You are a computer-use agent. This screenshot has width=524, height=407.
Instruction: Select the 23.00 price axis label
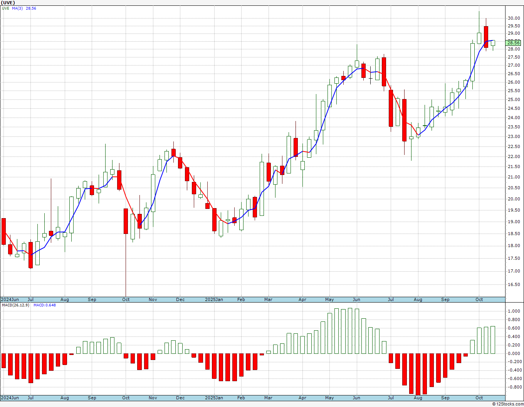click(x=514, y=136)
